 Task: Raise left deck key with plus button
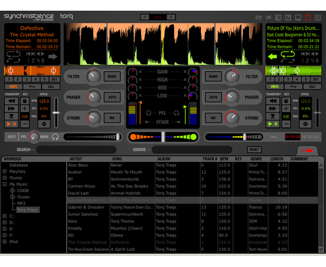pos(25,109)
